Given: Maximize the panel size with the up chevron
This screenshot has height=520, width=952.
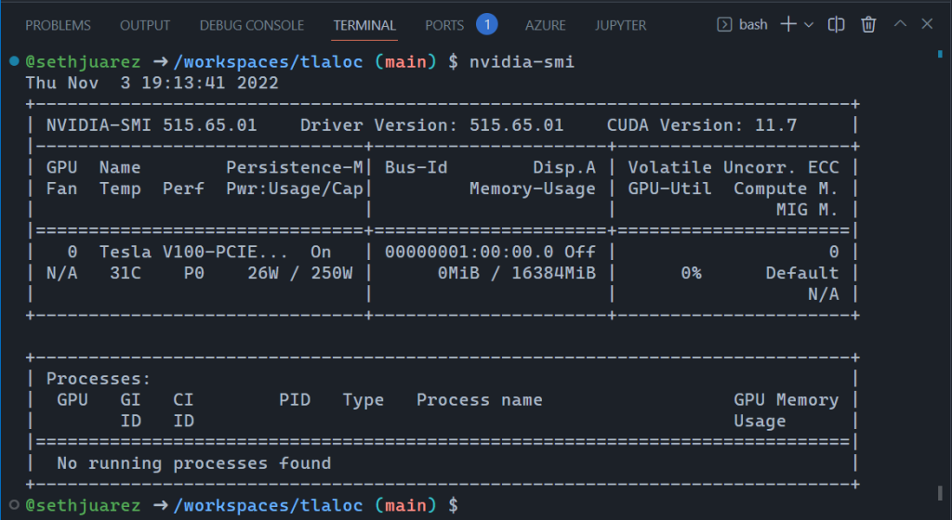Looking at the screenshot, I should (x=899, y=25).
